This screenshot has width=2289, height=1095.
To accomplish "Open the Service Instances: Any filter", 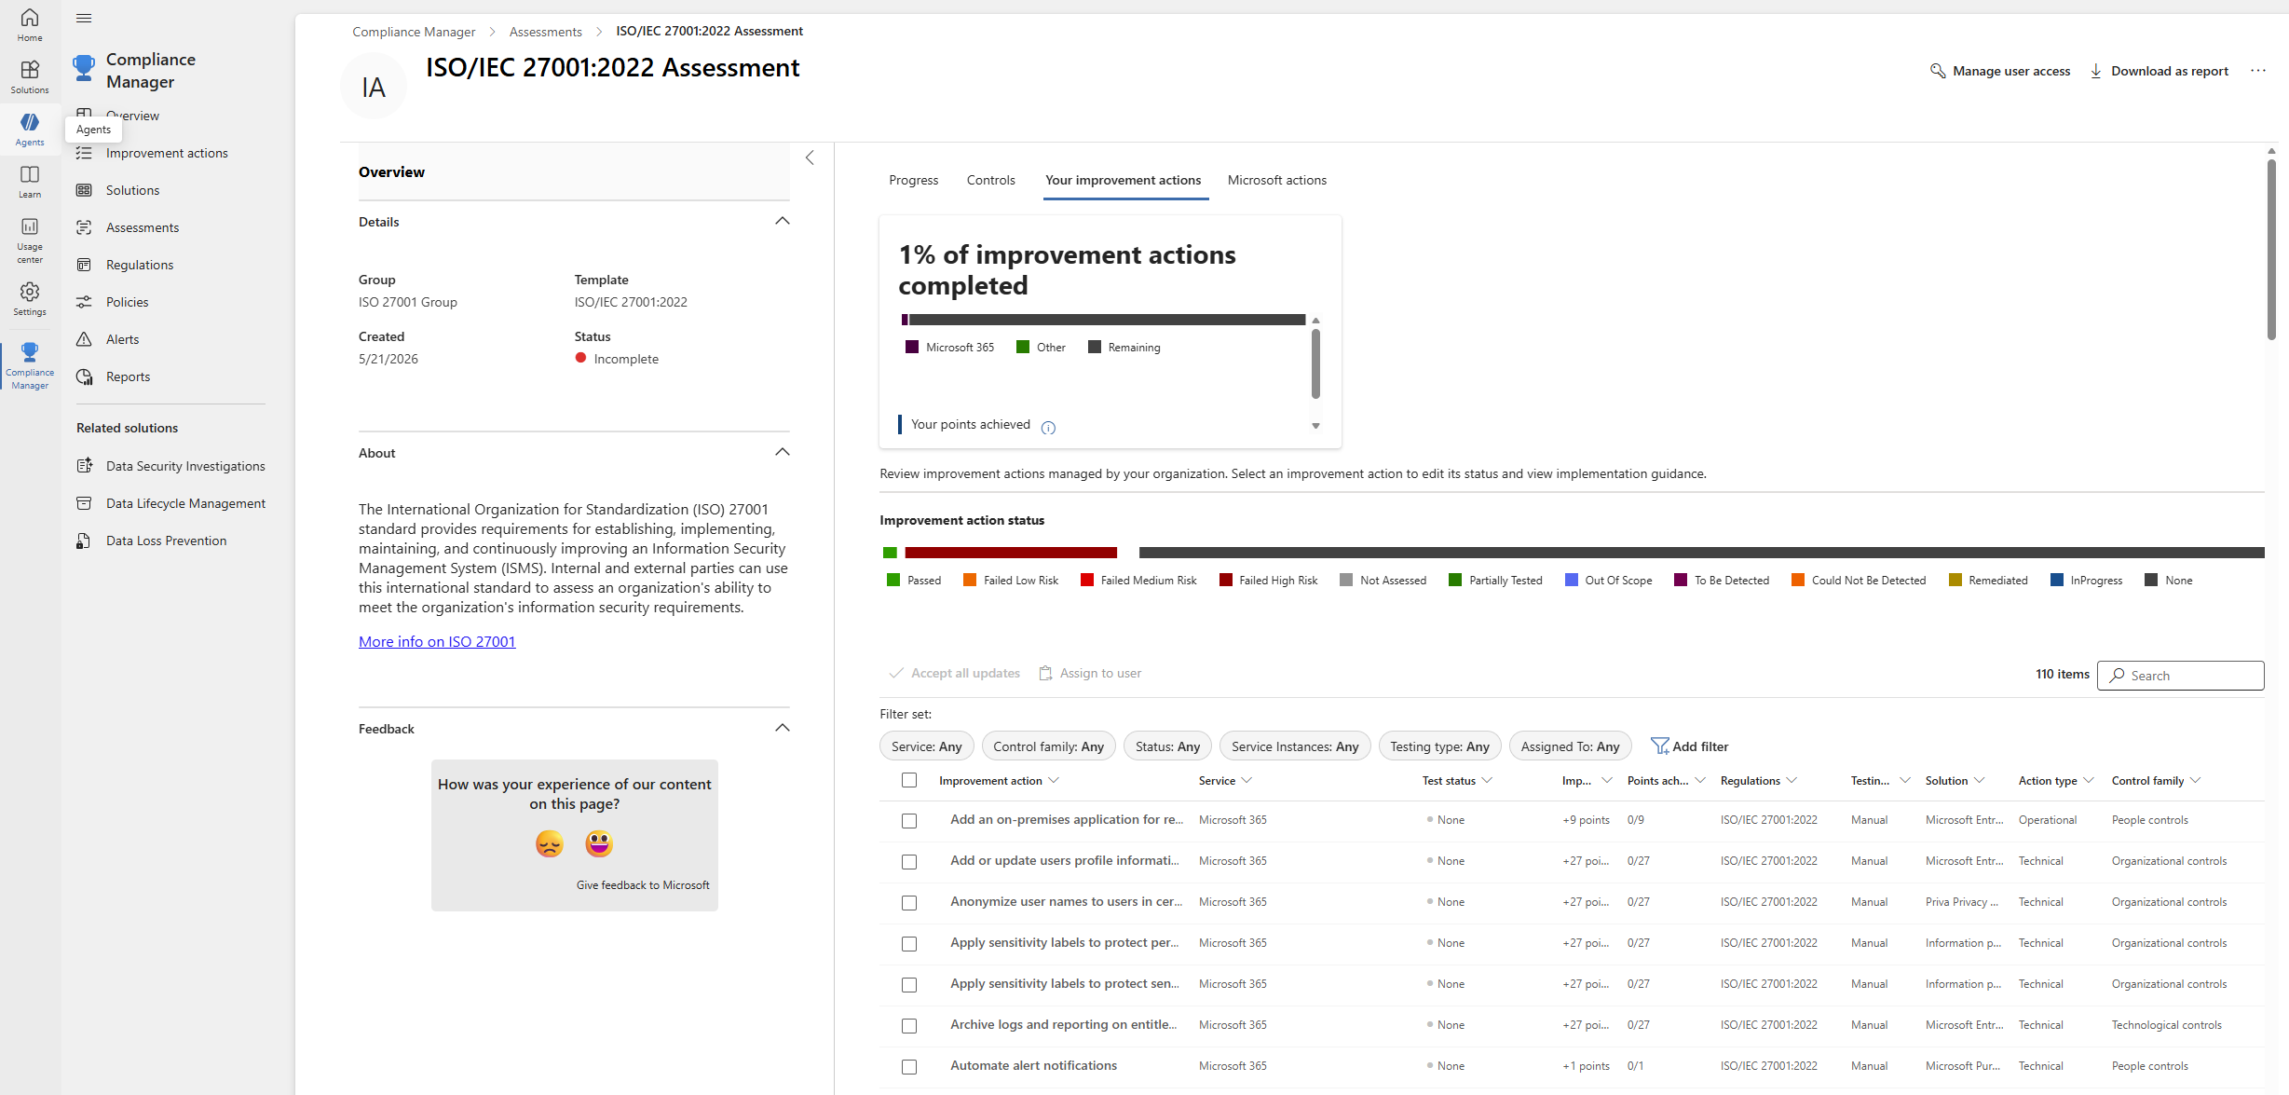I will [x=1295, y=746].
